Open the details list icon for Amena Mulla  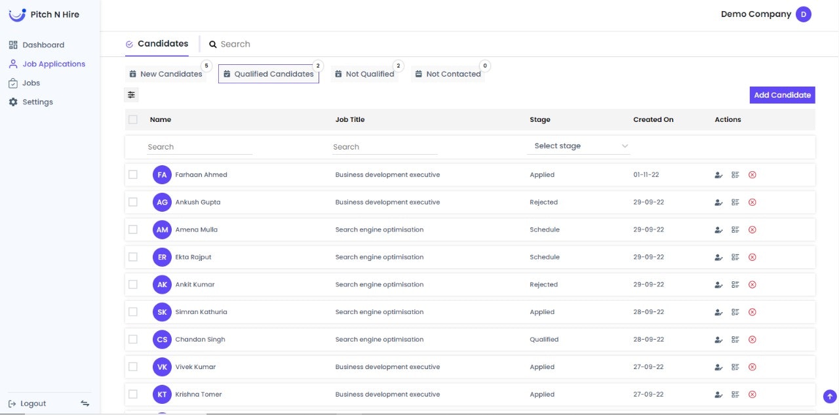coord(735,230)
